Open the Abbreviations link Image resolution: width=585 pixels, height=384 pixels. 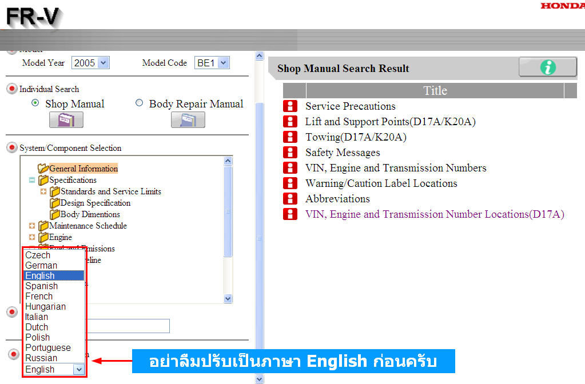pos(337,199)
